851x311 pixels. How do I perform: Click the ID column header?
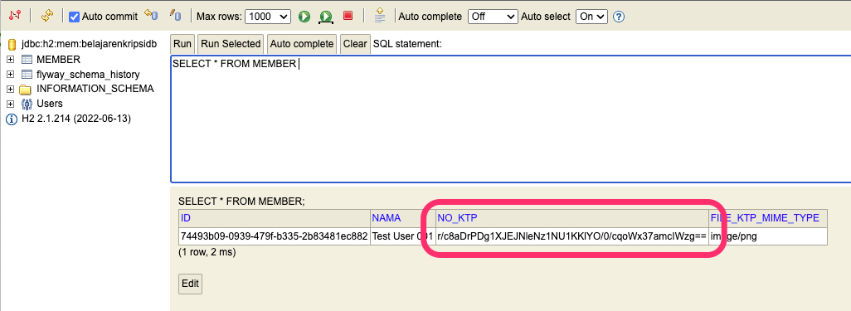(274, 218)
